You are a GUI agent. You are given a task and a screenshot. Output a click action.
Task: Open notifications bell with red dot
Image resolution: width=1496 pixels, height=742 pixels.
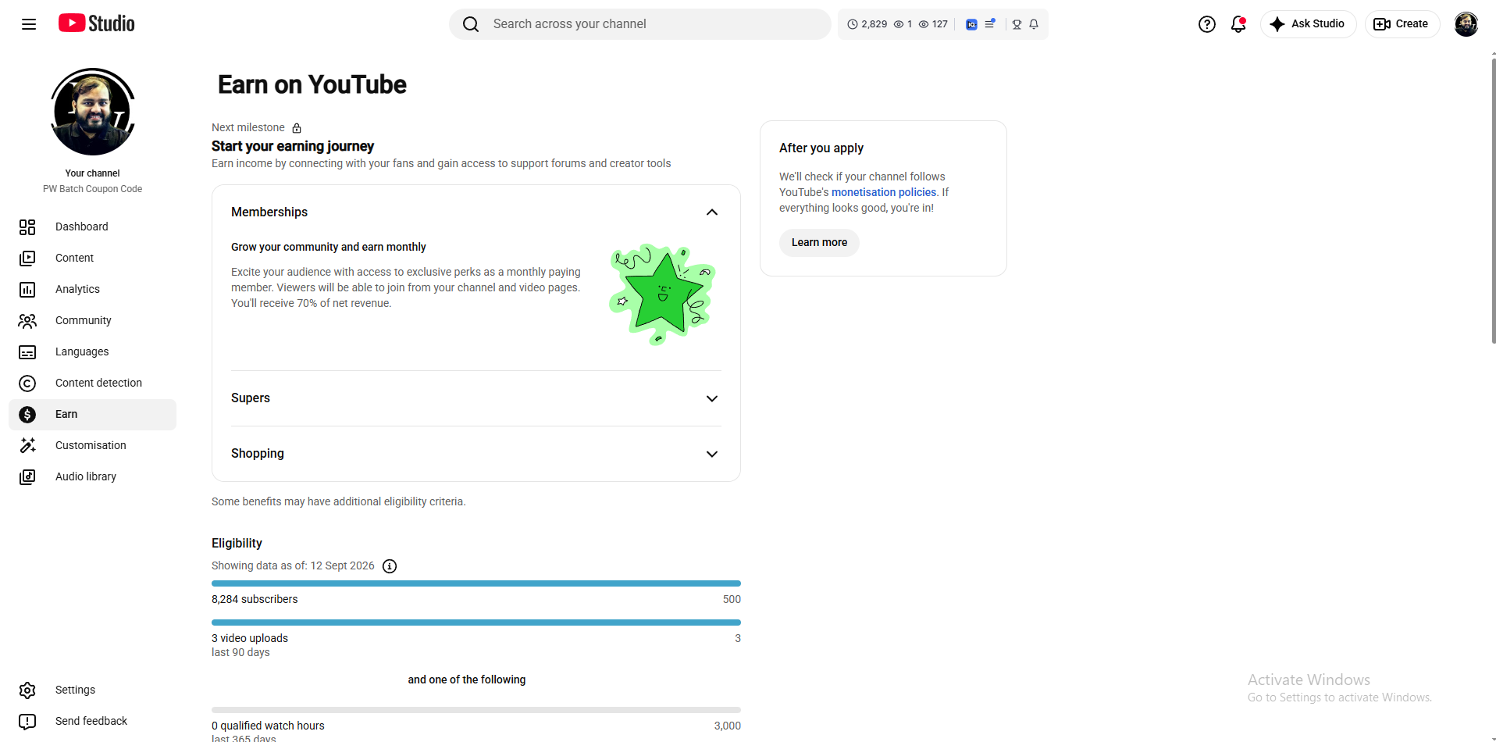[x=1238, y=24]
